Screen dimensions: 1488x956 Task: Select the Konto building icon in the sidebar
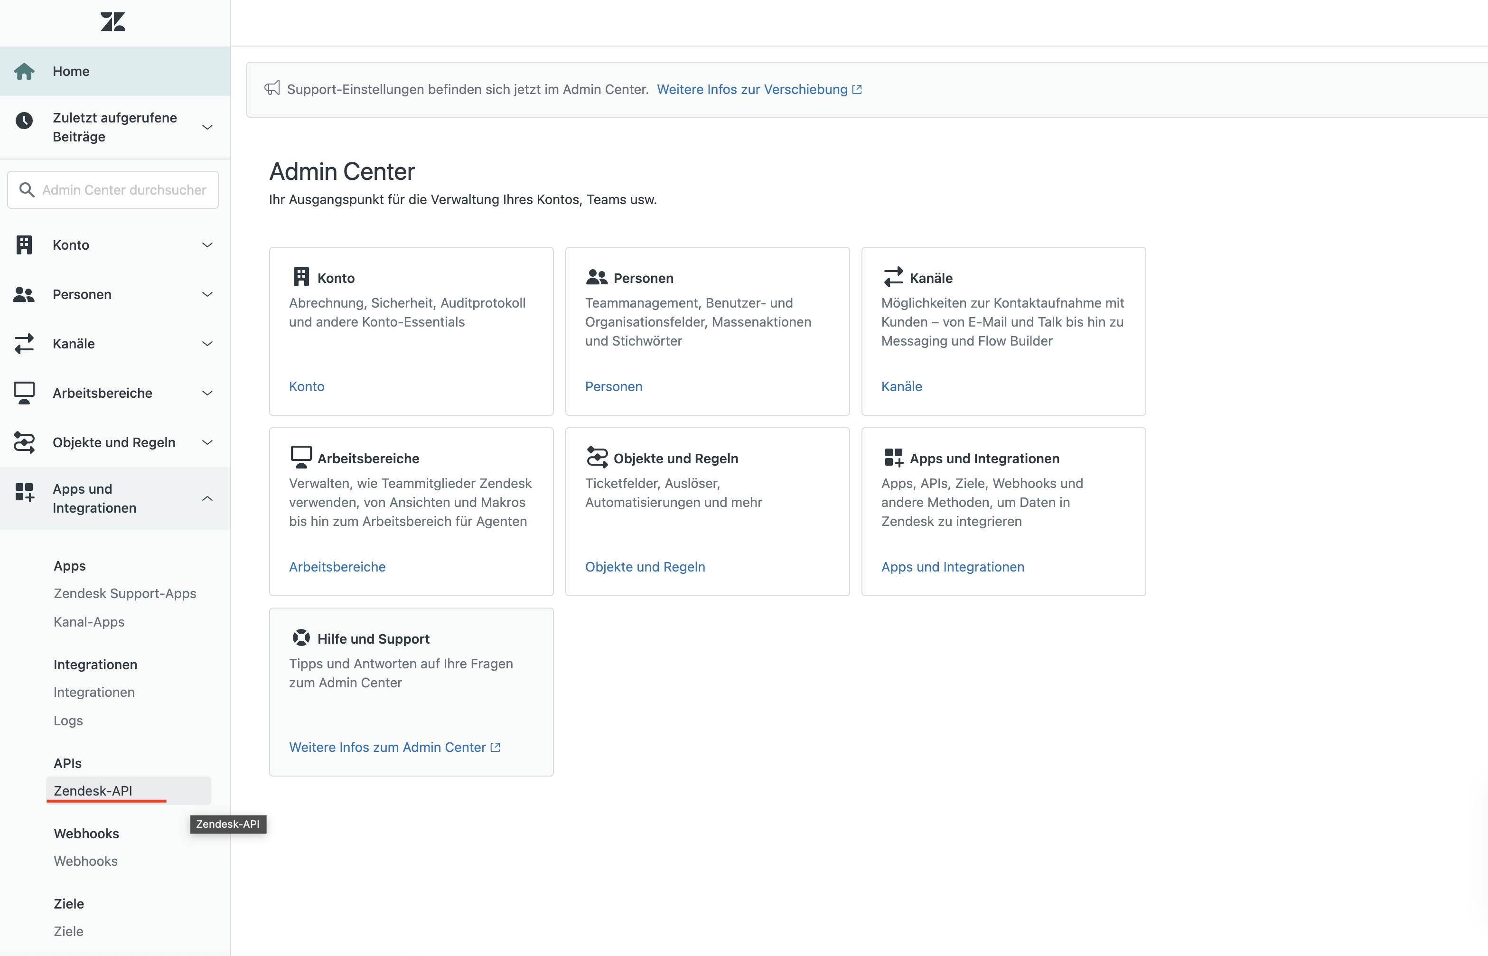(24, 244)
